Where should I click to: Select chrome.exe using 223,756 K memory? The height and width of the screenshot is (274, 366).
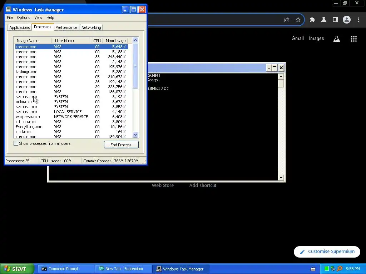click(71, 87)
